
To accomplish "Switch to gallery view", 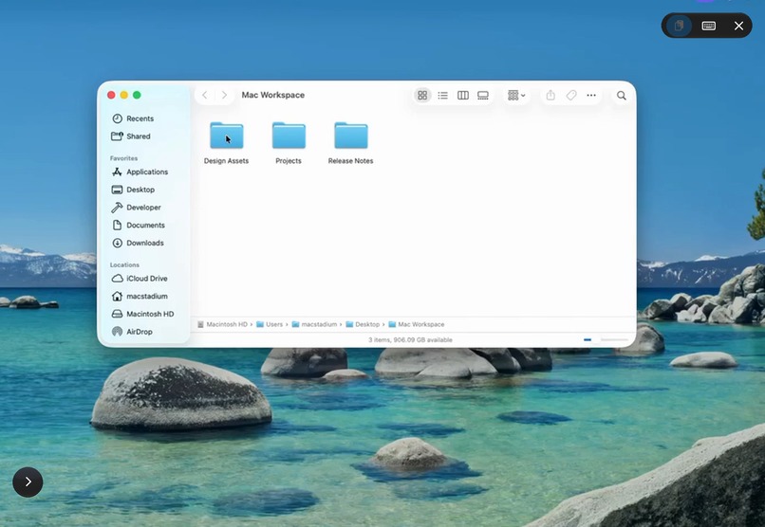I will tap(483, 96).
